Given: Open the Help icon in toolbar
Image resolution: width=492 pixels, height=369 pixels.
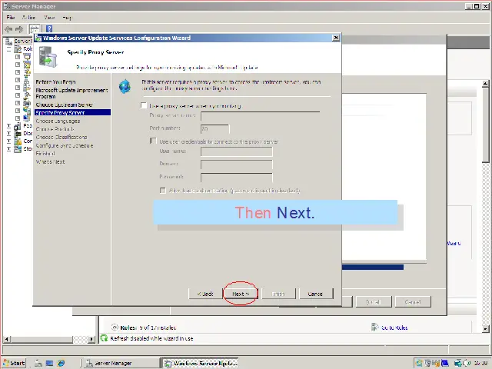Looking at the screenshot, I should pos(49,29).
